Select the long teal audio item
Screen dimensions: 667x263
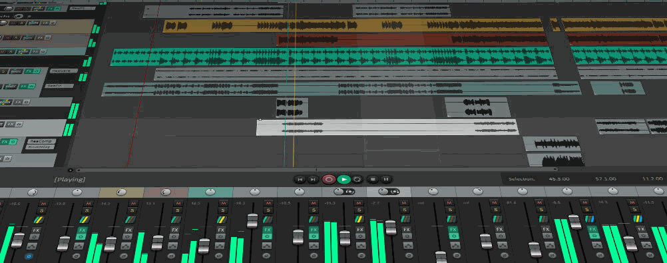(x=332, y=57)
